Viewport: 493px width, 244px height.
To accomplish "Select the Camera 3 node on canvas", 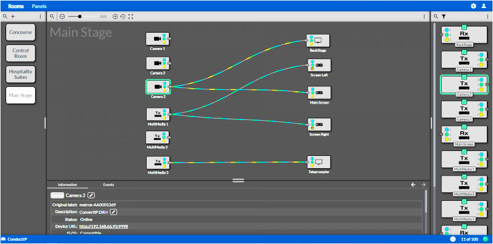I will click(158, 63).
